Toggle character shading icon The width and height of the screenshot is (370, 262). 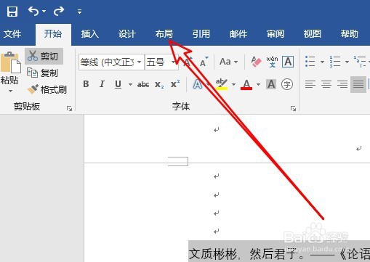click(271, 84)
